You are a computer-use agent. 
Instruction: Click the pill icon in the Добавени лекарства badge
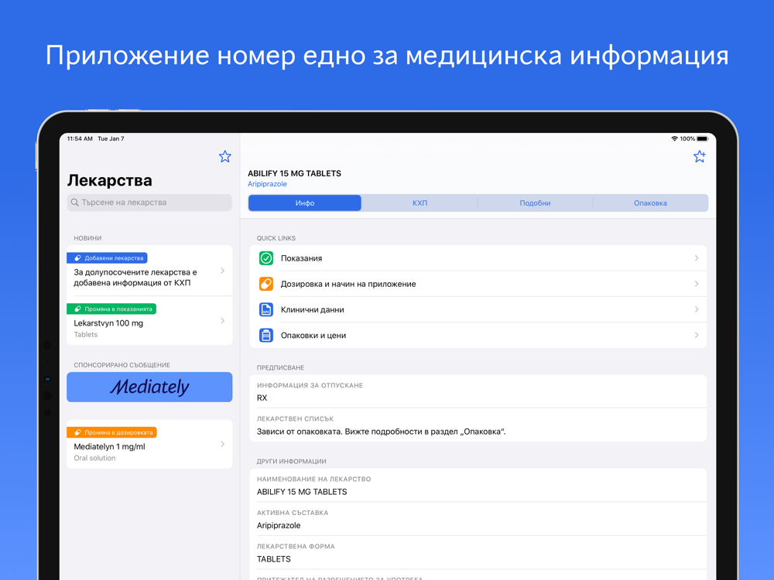pyautogui.click(x=77, y=258)
